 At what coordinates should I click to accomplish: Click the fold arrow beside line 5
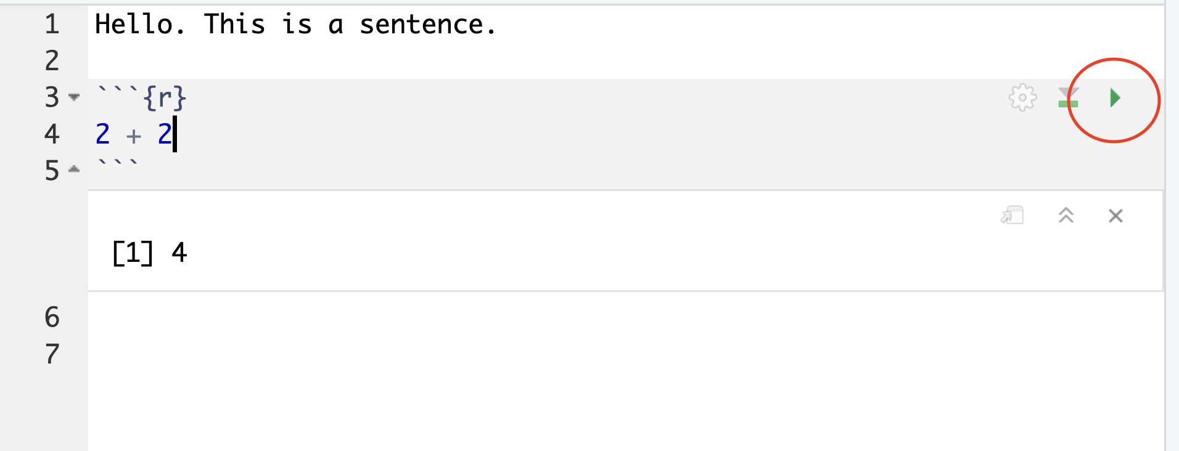click(74, 169)
